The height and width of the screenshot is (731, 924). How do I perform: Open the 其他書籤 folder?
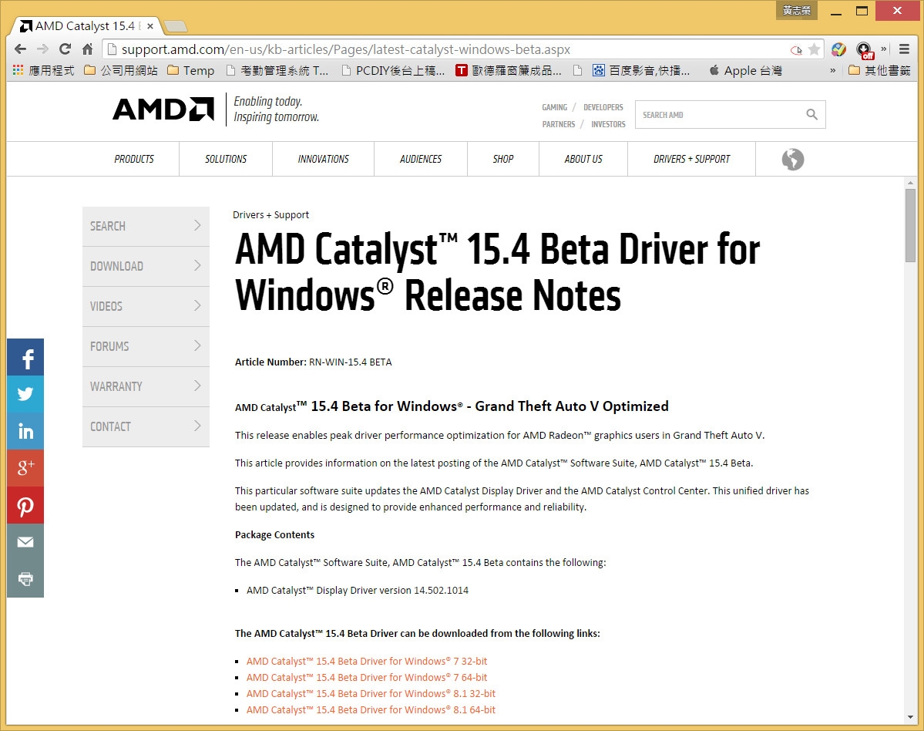[x=880, y=71]
